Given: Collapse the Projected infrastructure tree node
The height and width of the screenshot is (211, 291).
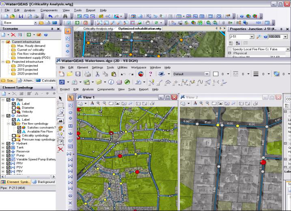Looking at the screenshot, I should (x=3, y=62).
